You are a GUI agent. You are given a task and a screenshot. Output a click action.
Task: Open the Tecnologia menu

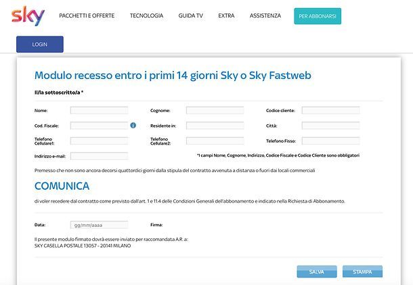point(146,16)
